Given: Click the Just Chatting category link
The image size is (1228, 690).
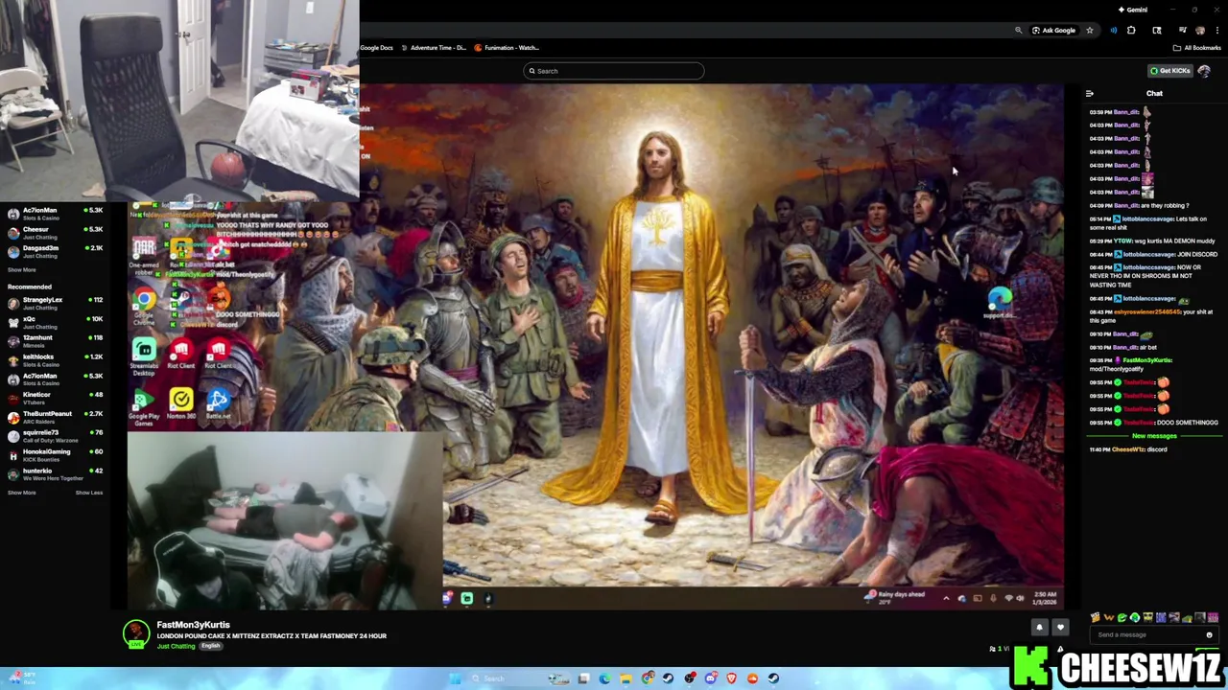Looking at the screenshot, I should [176, 646].
